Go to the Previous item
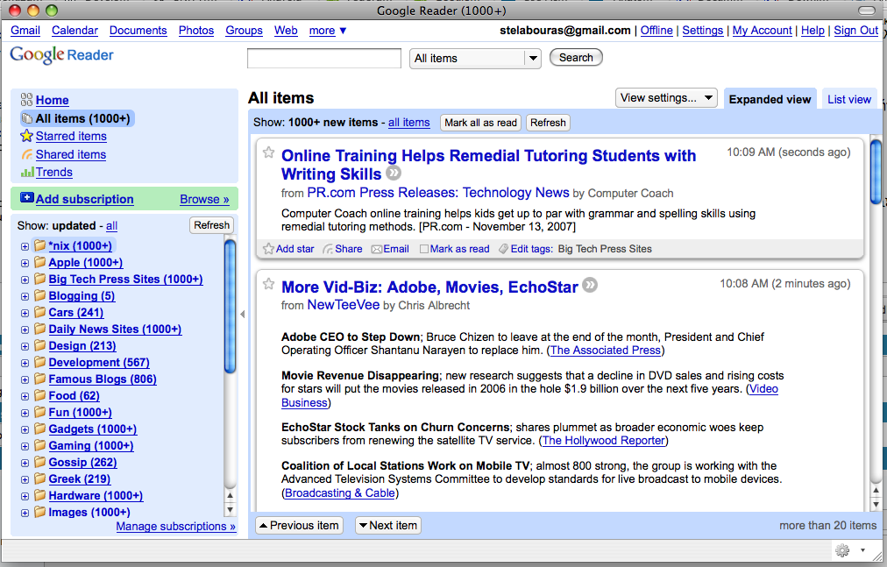Viewport: 887px width, 567px height. tap(299, 526)
